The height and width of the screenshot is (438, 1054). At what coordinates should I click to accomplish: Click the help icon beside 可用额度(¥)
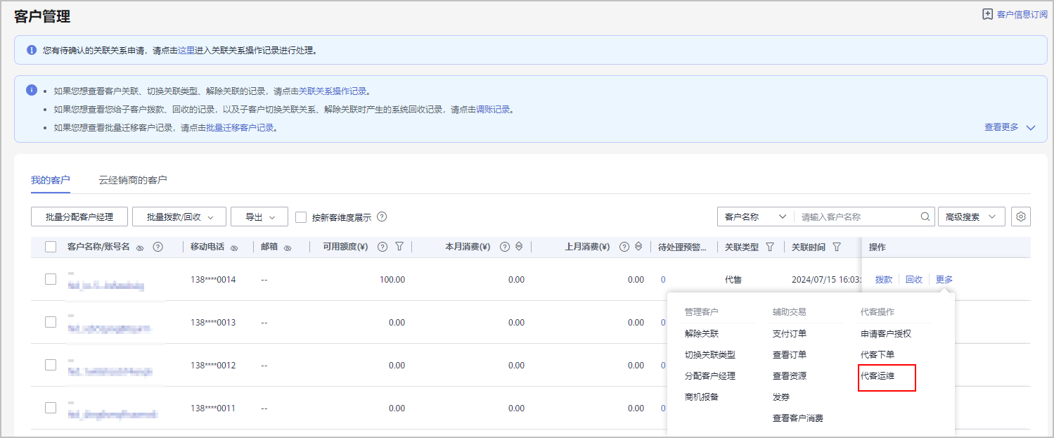[x=383, y=247]
